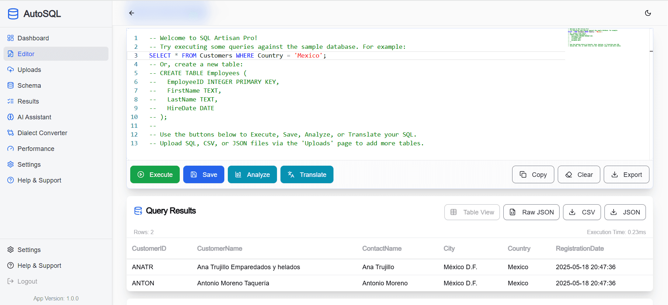
Task: Click the editor line mentioning the Uploads page
Action: pos(286,143)
